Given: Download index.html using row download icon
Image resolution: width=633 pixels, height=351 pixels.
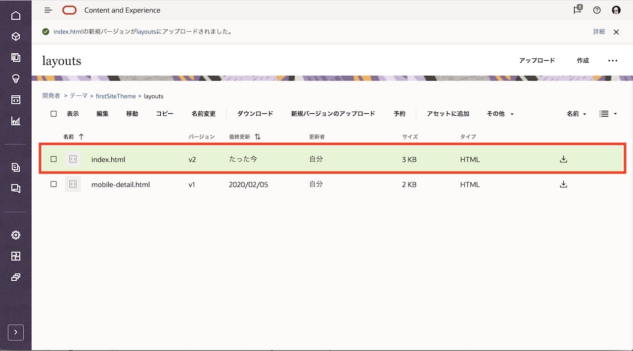Looking at the screenshot, I should pyautogui.click(x=563, y=159).
